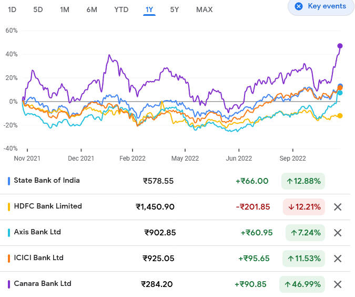Open Canara Bank Ltd stock page
The width and height of the screenshot is (355, 297).
click(x=43, y=284)
